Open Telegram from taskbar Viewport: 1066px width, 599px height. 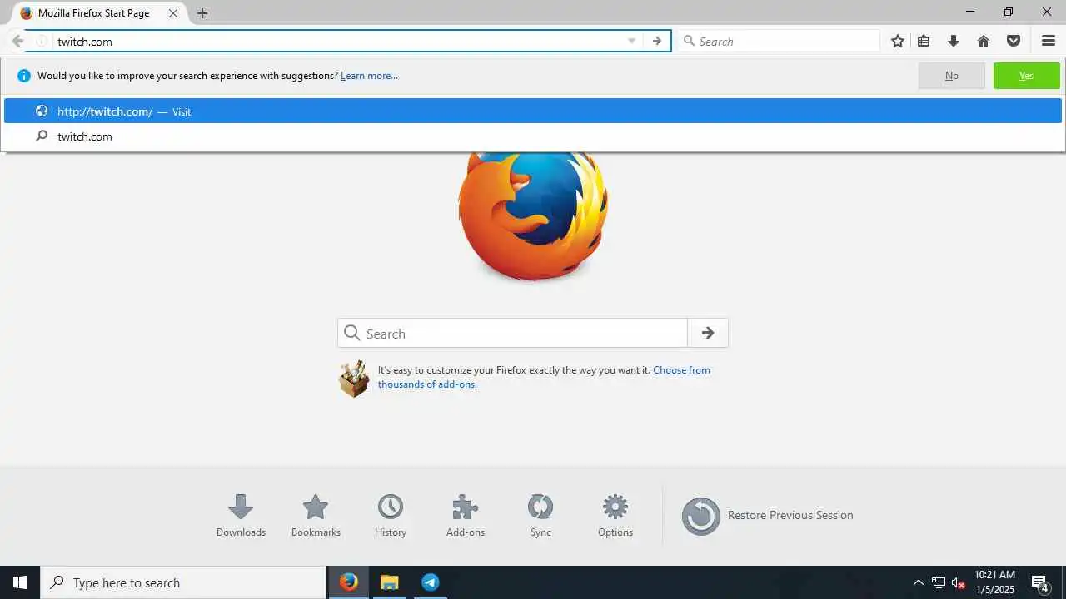(430, 582)
